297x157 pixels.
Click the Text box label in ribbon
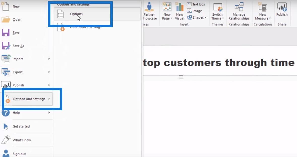[x=199, y=4]
